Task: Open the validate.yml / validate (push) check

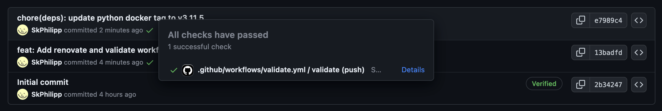Action: click(281, 70)
